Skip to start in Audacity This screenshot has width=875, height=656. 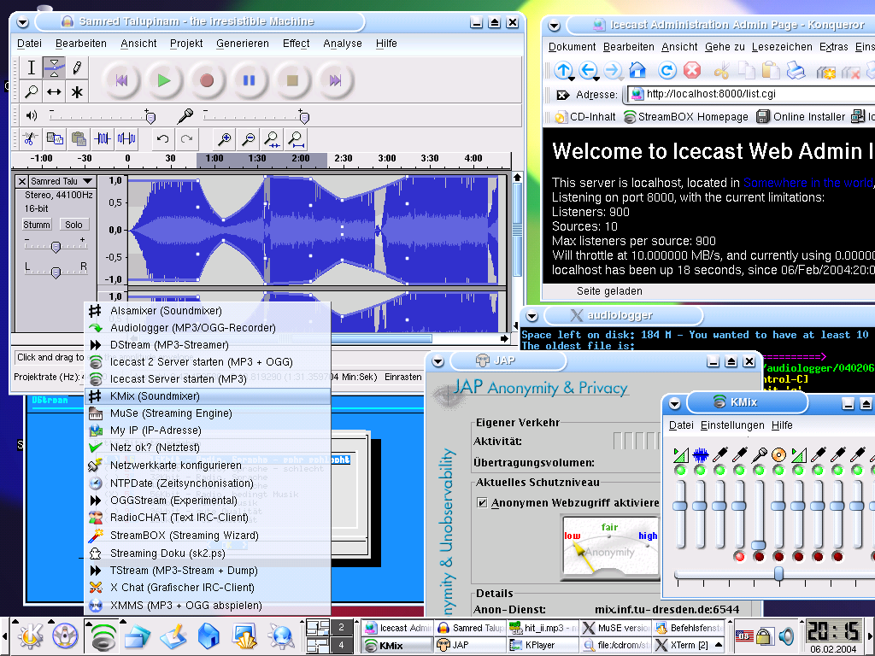coord(121,80)
